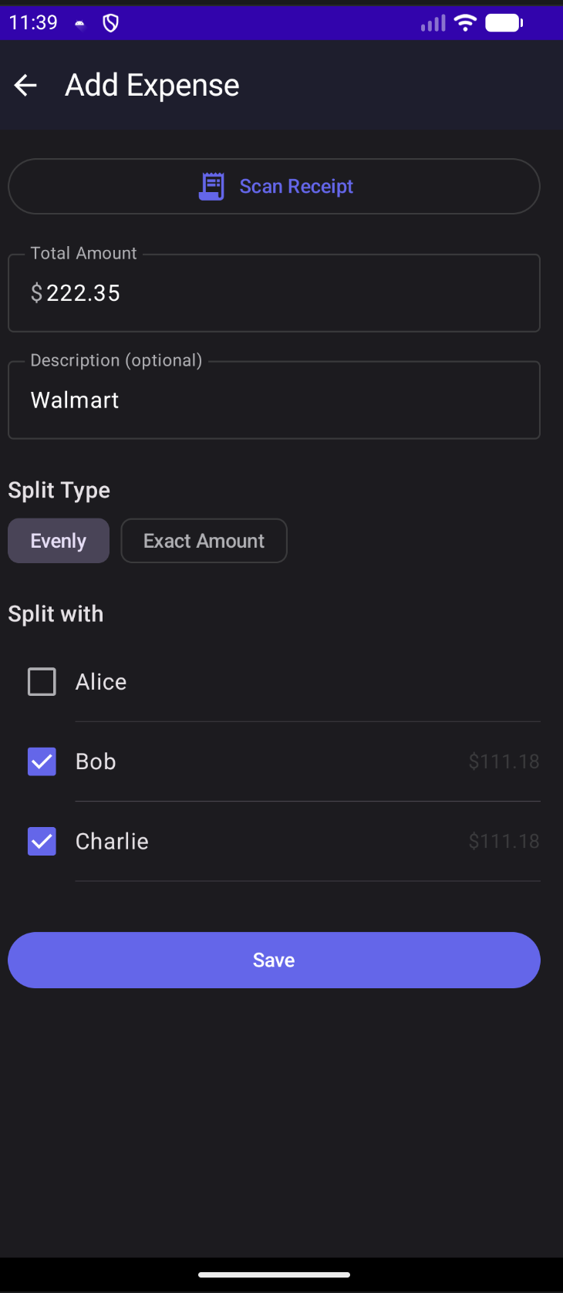Tap the dollar sign prefix symbol
This screenshot has height=1293, width=563.
click(36, 293)
